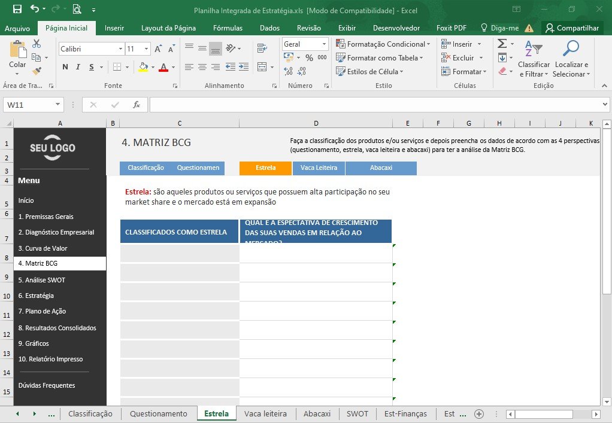
Task: Click the merge and center icon
Action: [x=262, y=67]
